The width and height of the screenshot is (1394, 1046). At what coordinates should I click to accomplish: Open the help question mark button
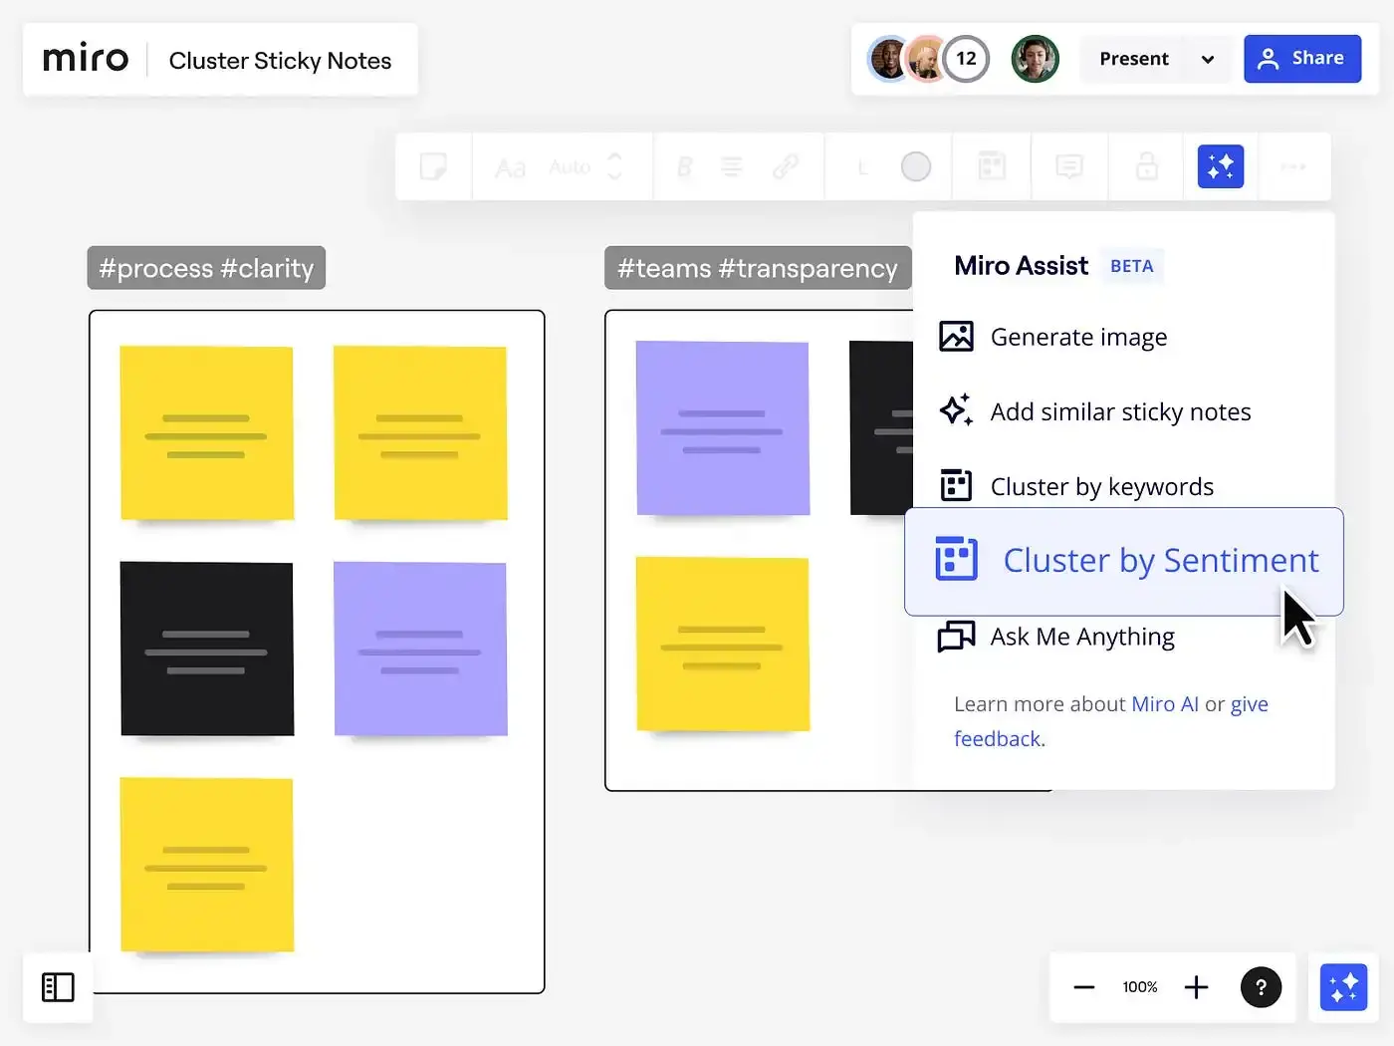[1261, 987]
